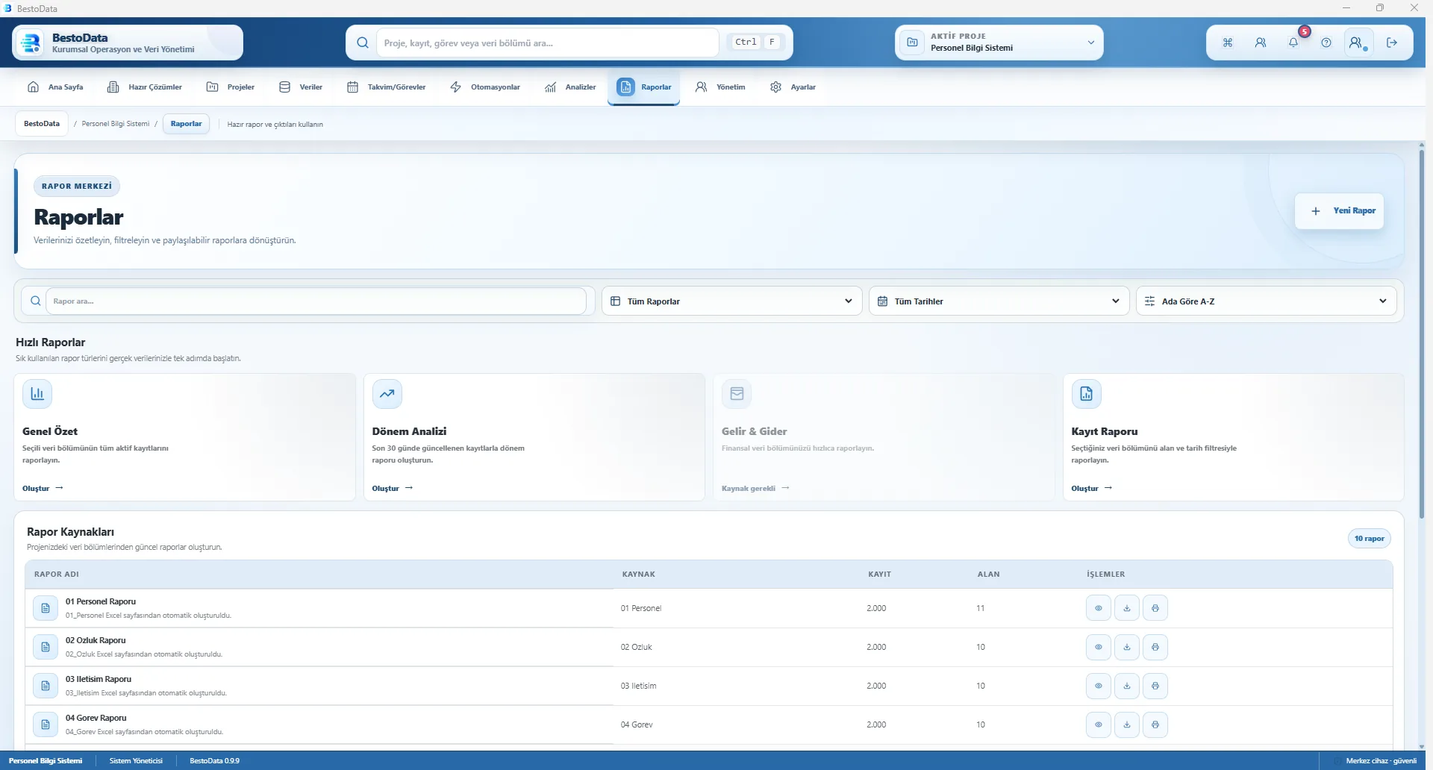
Task: Download the 02 Ozluk Raporu report
Action: (1127, 647)
